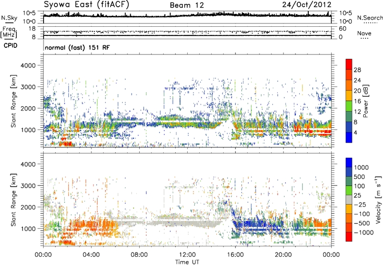Click the 'Nave' legend label
This screenshot has height=265, width=383.
pyautogui.click(x=364, y=33)
